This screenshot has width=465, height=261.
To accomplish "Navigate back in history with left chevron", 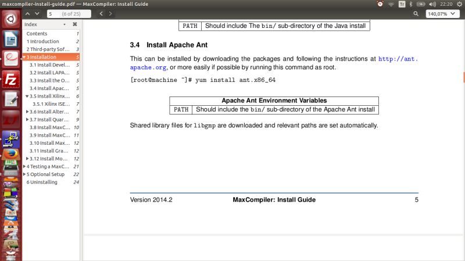I will coord(101,13).
